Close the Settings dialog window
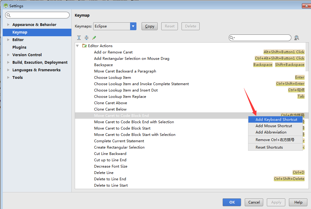 306,6
